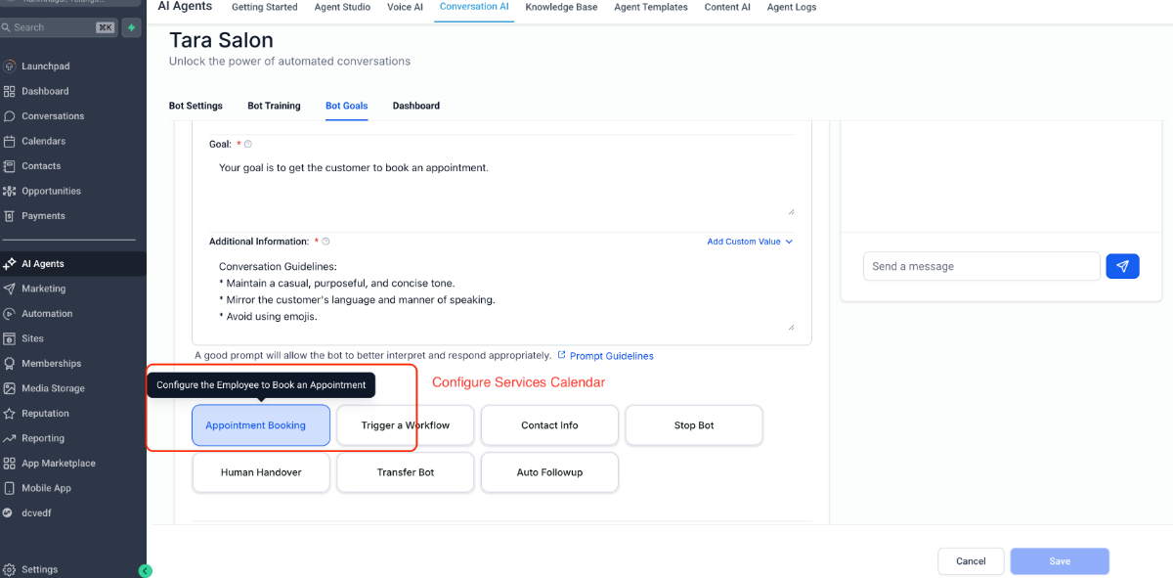
Task: Select Auto Followup action
Action: tap(549, 472)
